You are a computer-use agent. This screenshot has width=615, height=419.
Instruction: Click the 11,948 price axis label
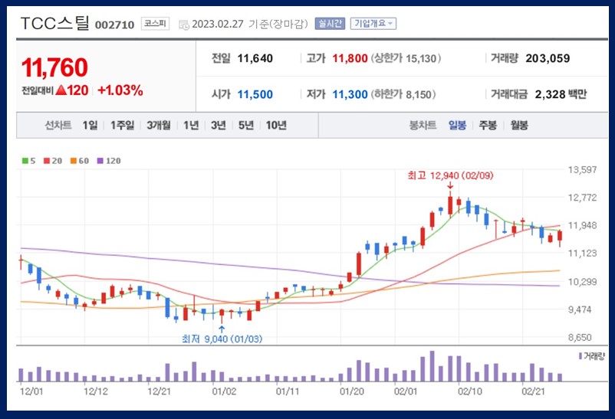[x=583, y=225]
